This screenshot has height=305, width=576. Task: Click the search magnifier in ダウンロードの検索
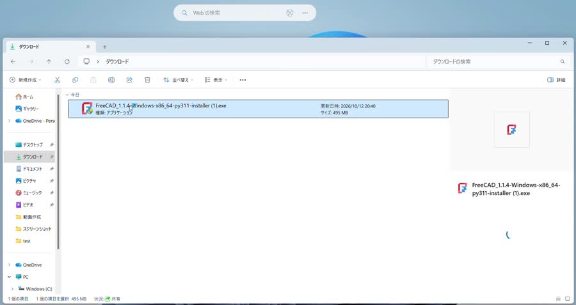(563, 61)
